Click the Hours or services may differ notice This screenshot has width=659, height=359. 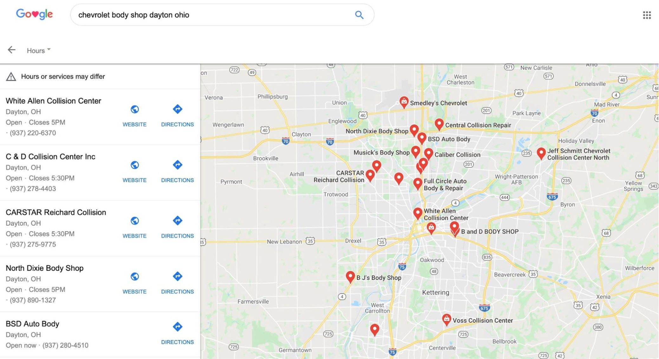click(63, 77)
